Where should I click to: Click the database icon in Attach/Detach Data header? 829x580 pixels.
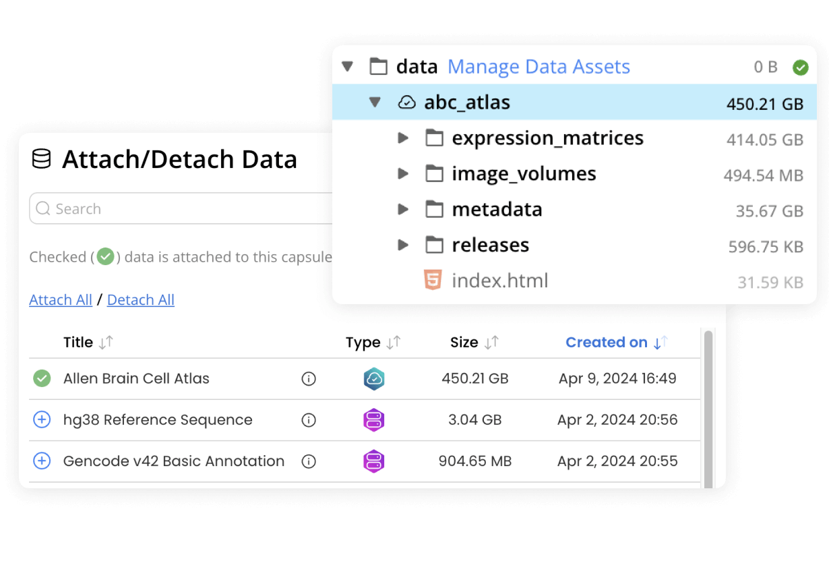click(42, 158)
